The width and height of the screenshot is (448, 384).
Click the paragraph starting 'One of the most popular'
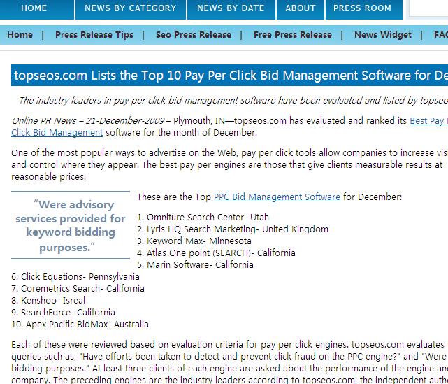229,164
